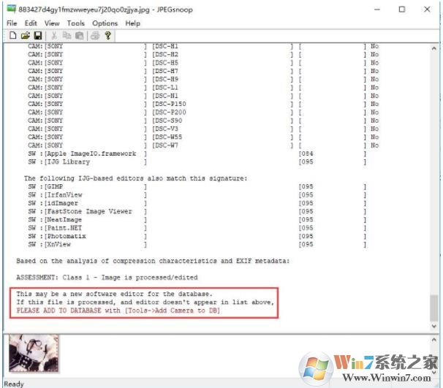Image resolution: width=443 pixels, height=388 pixels.
Task: Click the 'SW :[idImager' row
Action: [197, 203]
